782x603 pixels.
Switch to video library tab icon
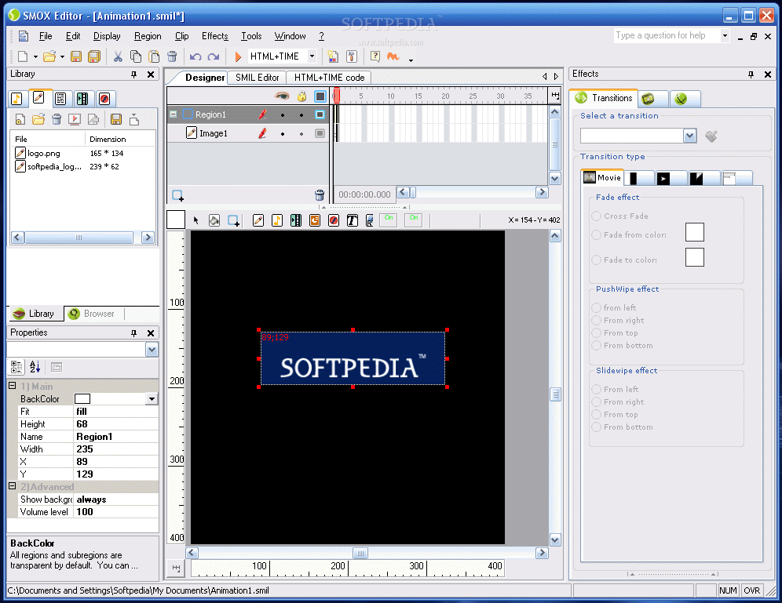click(x=82, y=99)
